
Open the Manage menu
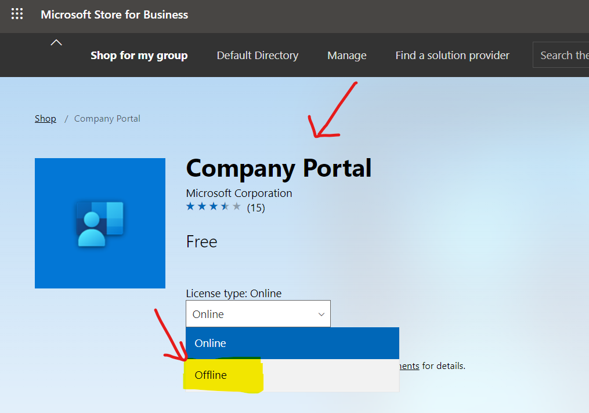coord(346,56)
